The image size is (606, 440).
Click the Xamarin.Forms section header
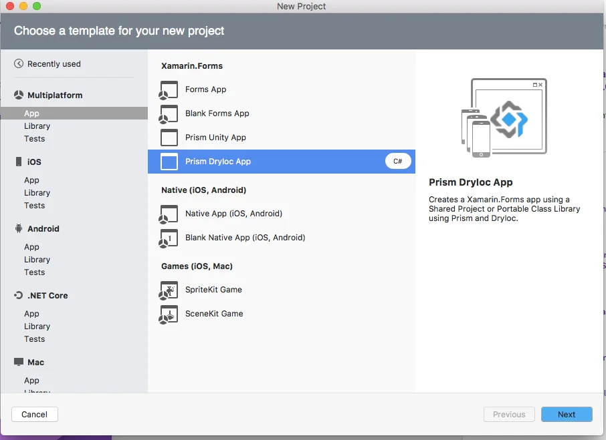pyautogui.click(x=192, y=66)
